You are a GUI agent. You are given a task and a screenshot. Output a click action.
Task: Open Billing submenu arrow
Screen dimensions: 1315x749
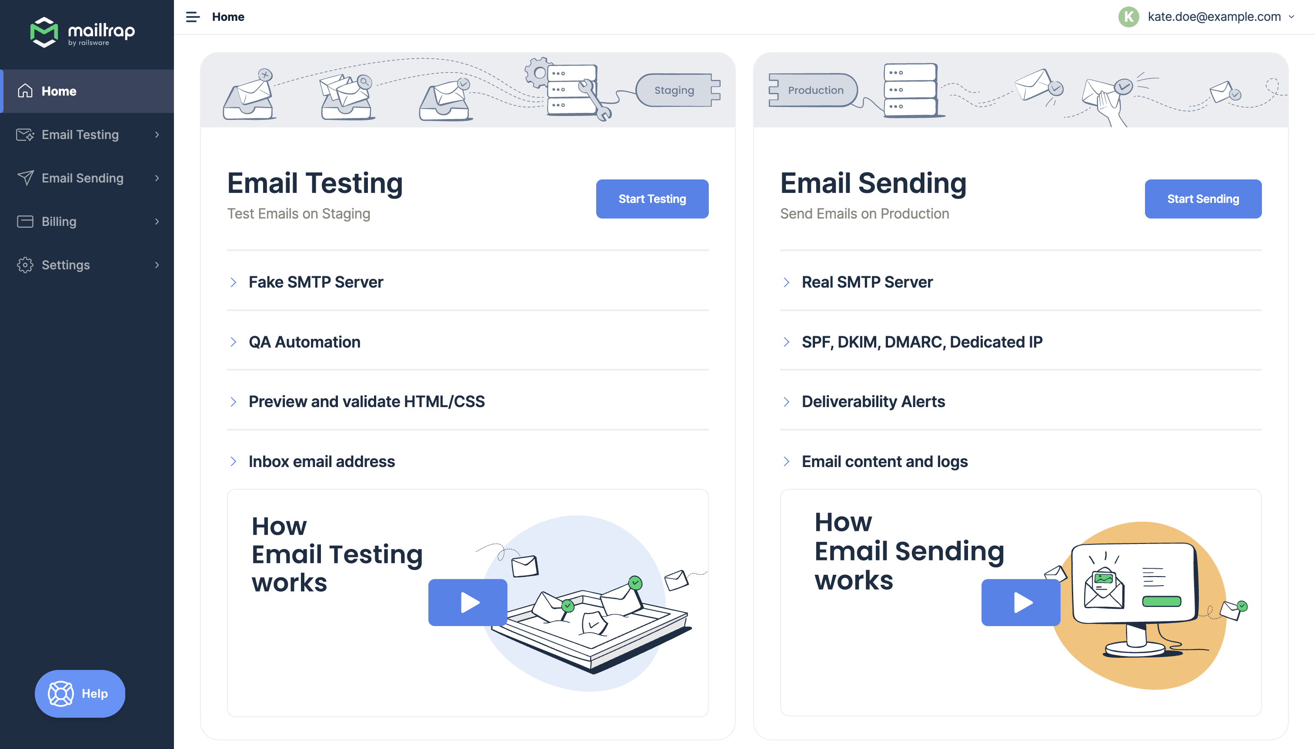[157, 220]
